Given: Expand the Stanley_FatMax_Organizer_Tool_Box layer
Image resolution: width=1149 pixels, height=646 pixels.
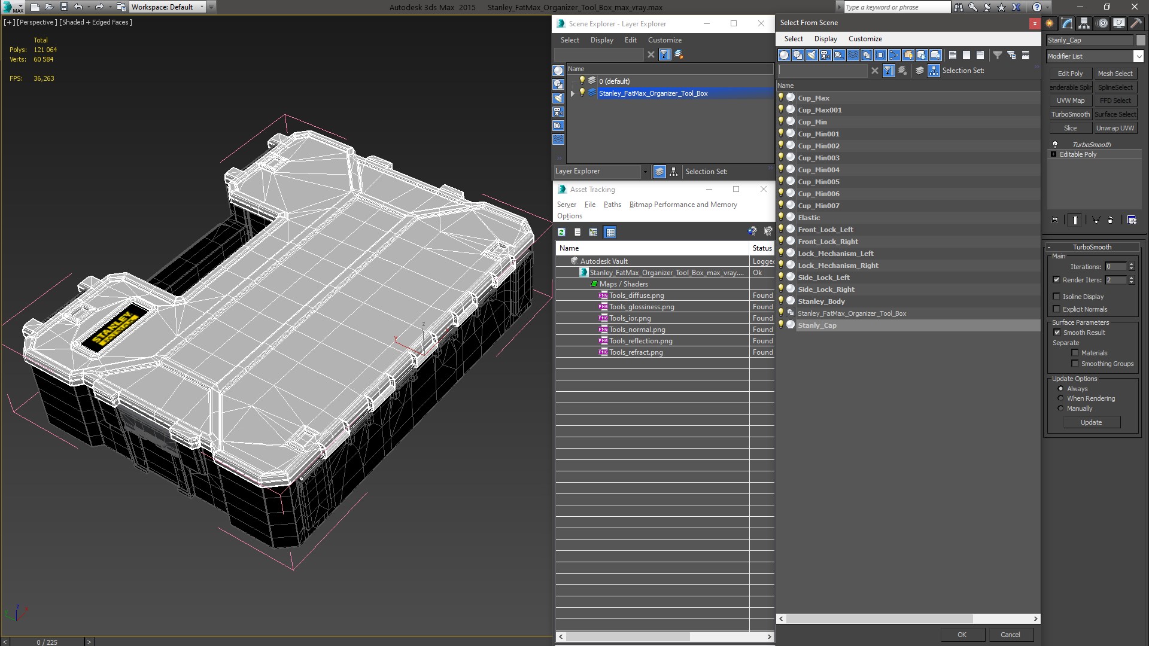Looking at the screenshot, I should tap(573, 93).
